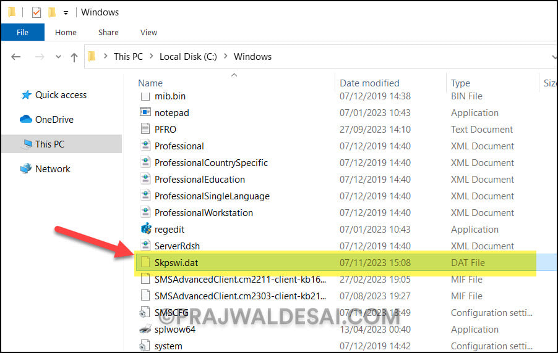Image resolution: width=558 pixels, height=353 pixels.
Task: Click the ProfessionalCountrySpecific XML icon
Action: tap(145, 162)
